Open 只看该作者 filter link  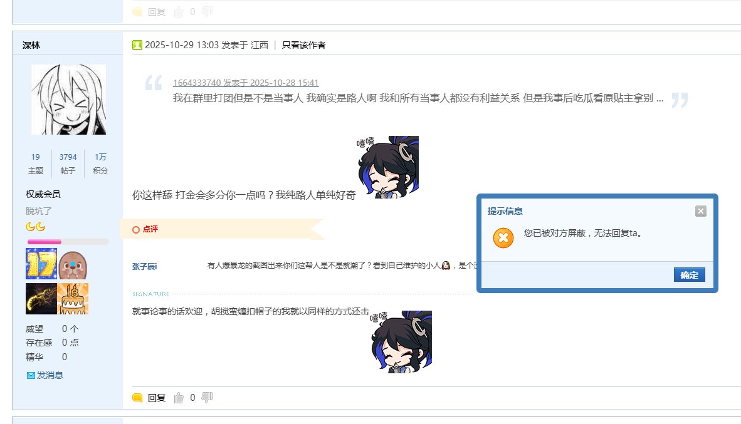point(303,45)
